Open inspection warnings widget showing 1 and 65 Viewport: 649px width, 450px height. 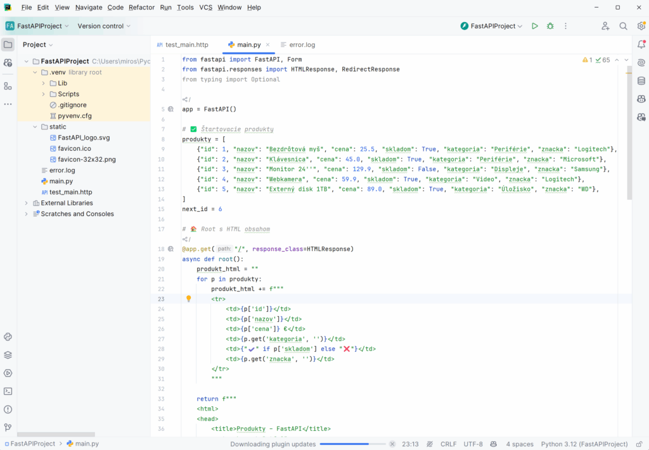596,60
